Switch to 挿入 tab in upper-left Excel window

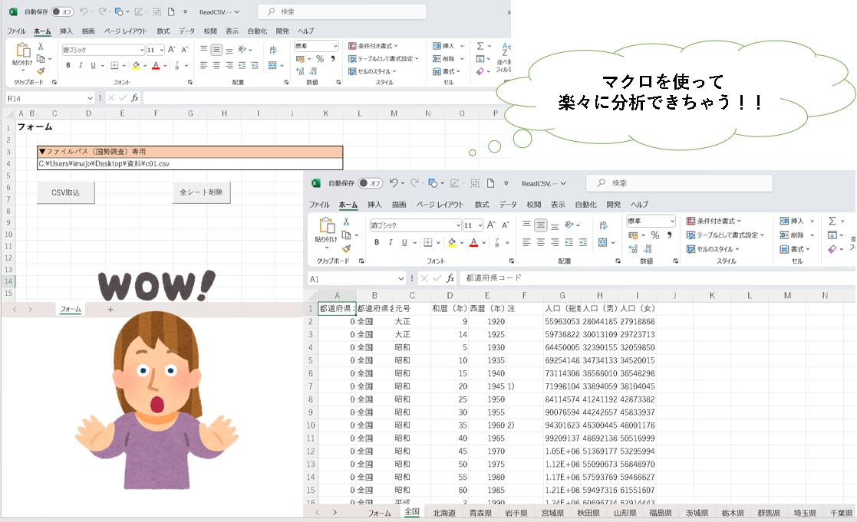66,31
